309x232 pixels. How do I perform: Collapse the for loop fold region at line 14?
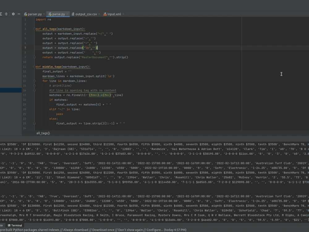[34, 81]
